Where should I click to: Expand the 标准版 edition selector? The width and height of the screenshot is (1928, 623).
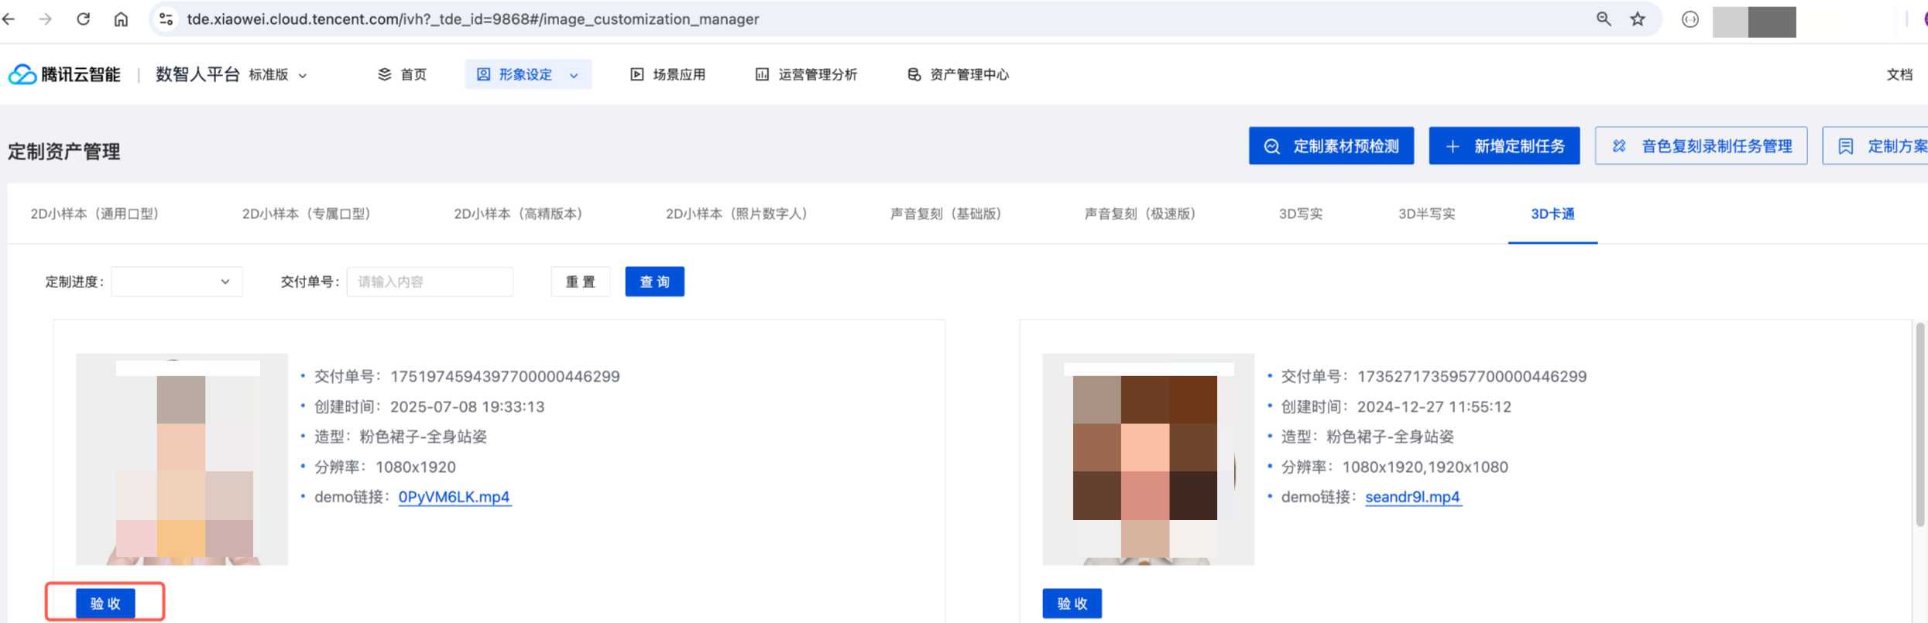click(277, 75)
